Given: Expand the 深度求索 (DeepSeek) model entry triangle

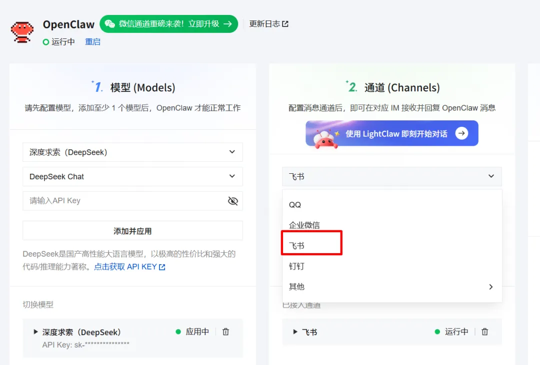Looking at the screenshot, I should point(35,332).
